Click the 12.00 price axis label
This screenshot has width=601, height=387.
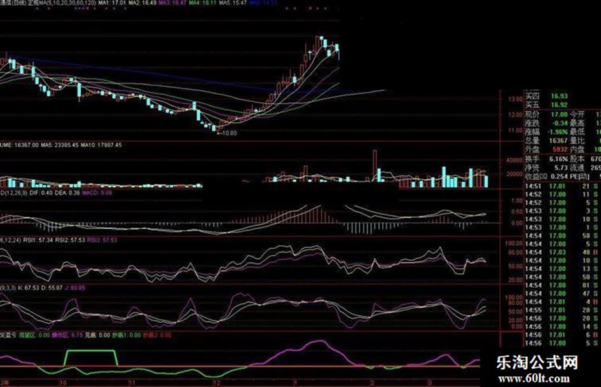click(515, 115)
